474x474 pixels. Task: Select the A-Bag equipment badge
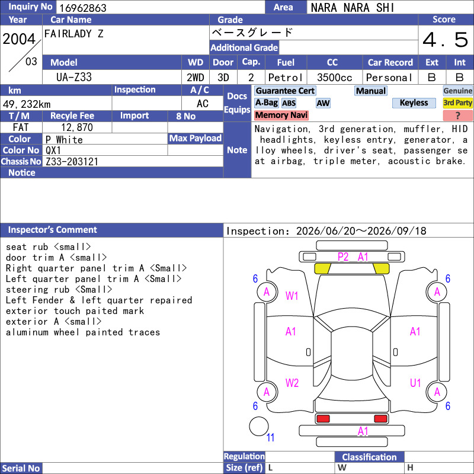[267, 103]
